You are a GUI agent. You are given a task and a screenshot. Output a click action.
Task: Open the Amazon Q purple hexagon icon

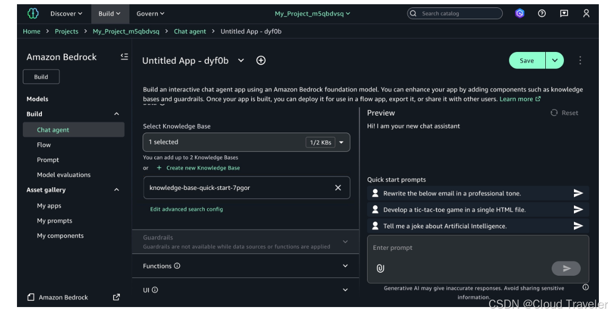520,14
